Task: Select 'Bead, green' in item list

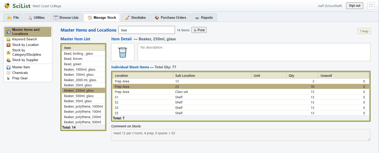Action: click(83, 64)
